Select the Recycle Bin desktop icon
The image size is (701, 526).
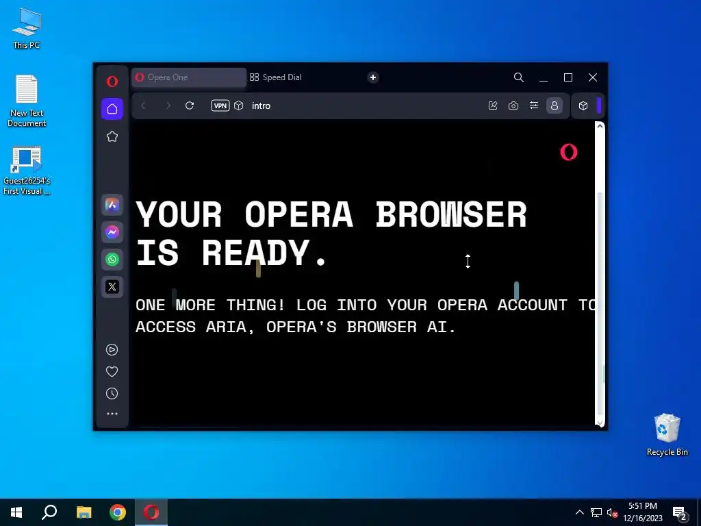pos(667,435)
